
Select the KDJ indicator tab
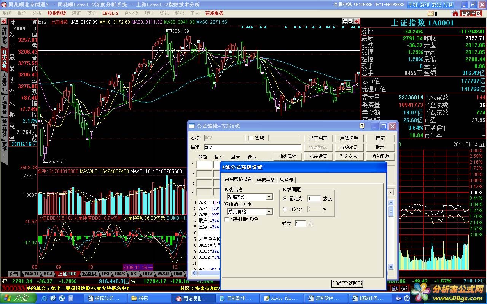48,274
